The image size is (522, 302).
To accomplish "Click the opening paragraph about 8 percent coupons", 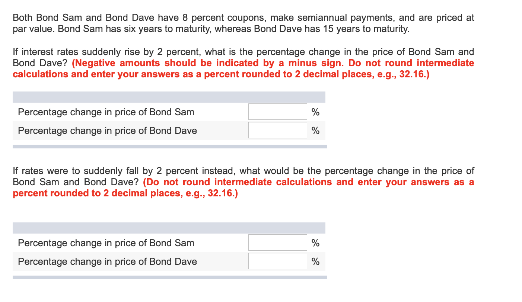I will [x=243, y=23].
